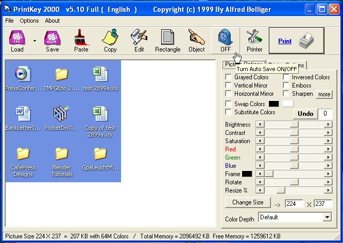
Task: Click the Brightness slider thumb
Action: 295,125
